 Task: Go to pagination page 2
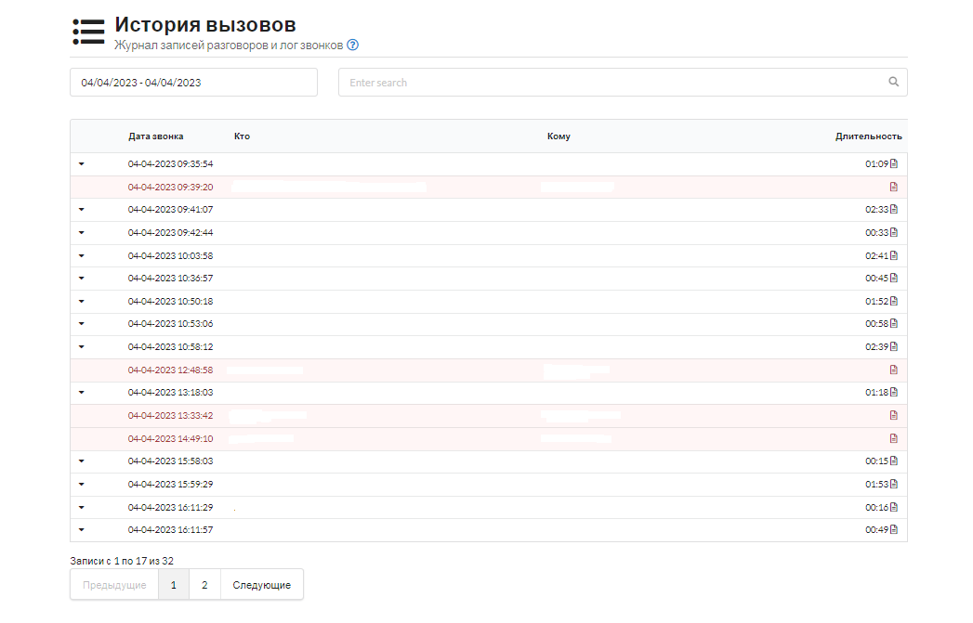click(204, 585)
